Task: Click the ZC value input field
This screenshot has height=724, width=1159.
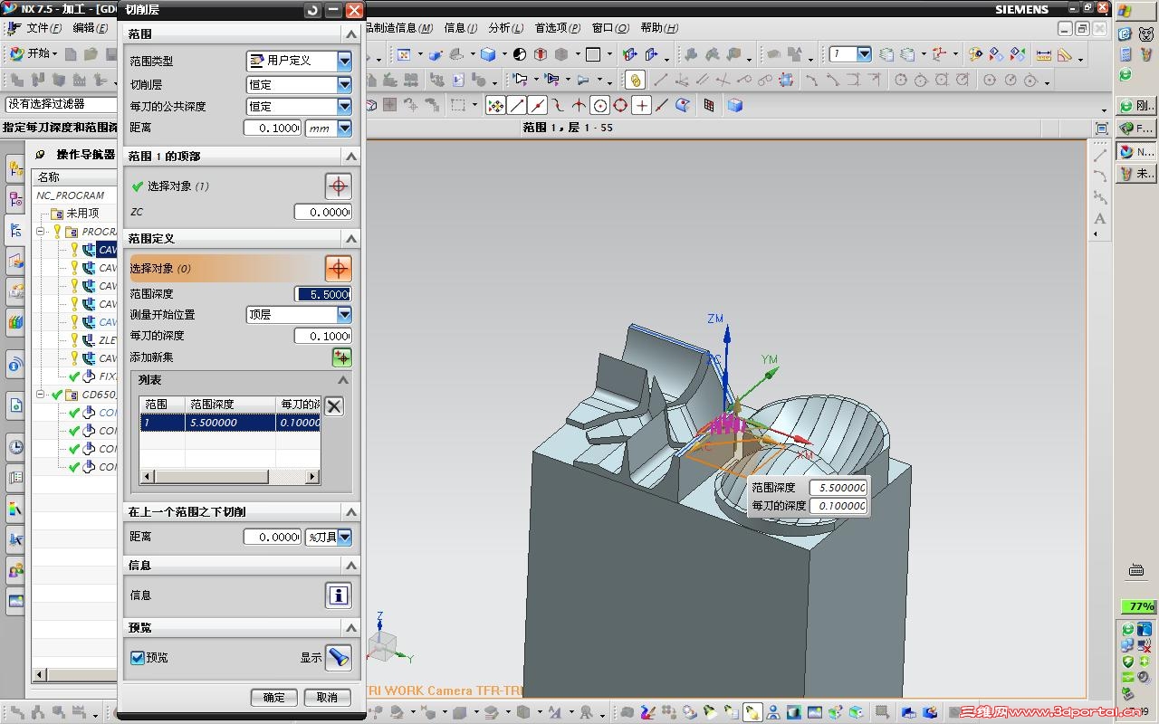Action: [x=323, y=213]
